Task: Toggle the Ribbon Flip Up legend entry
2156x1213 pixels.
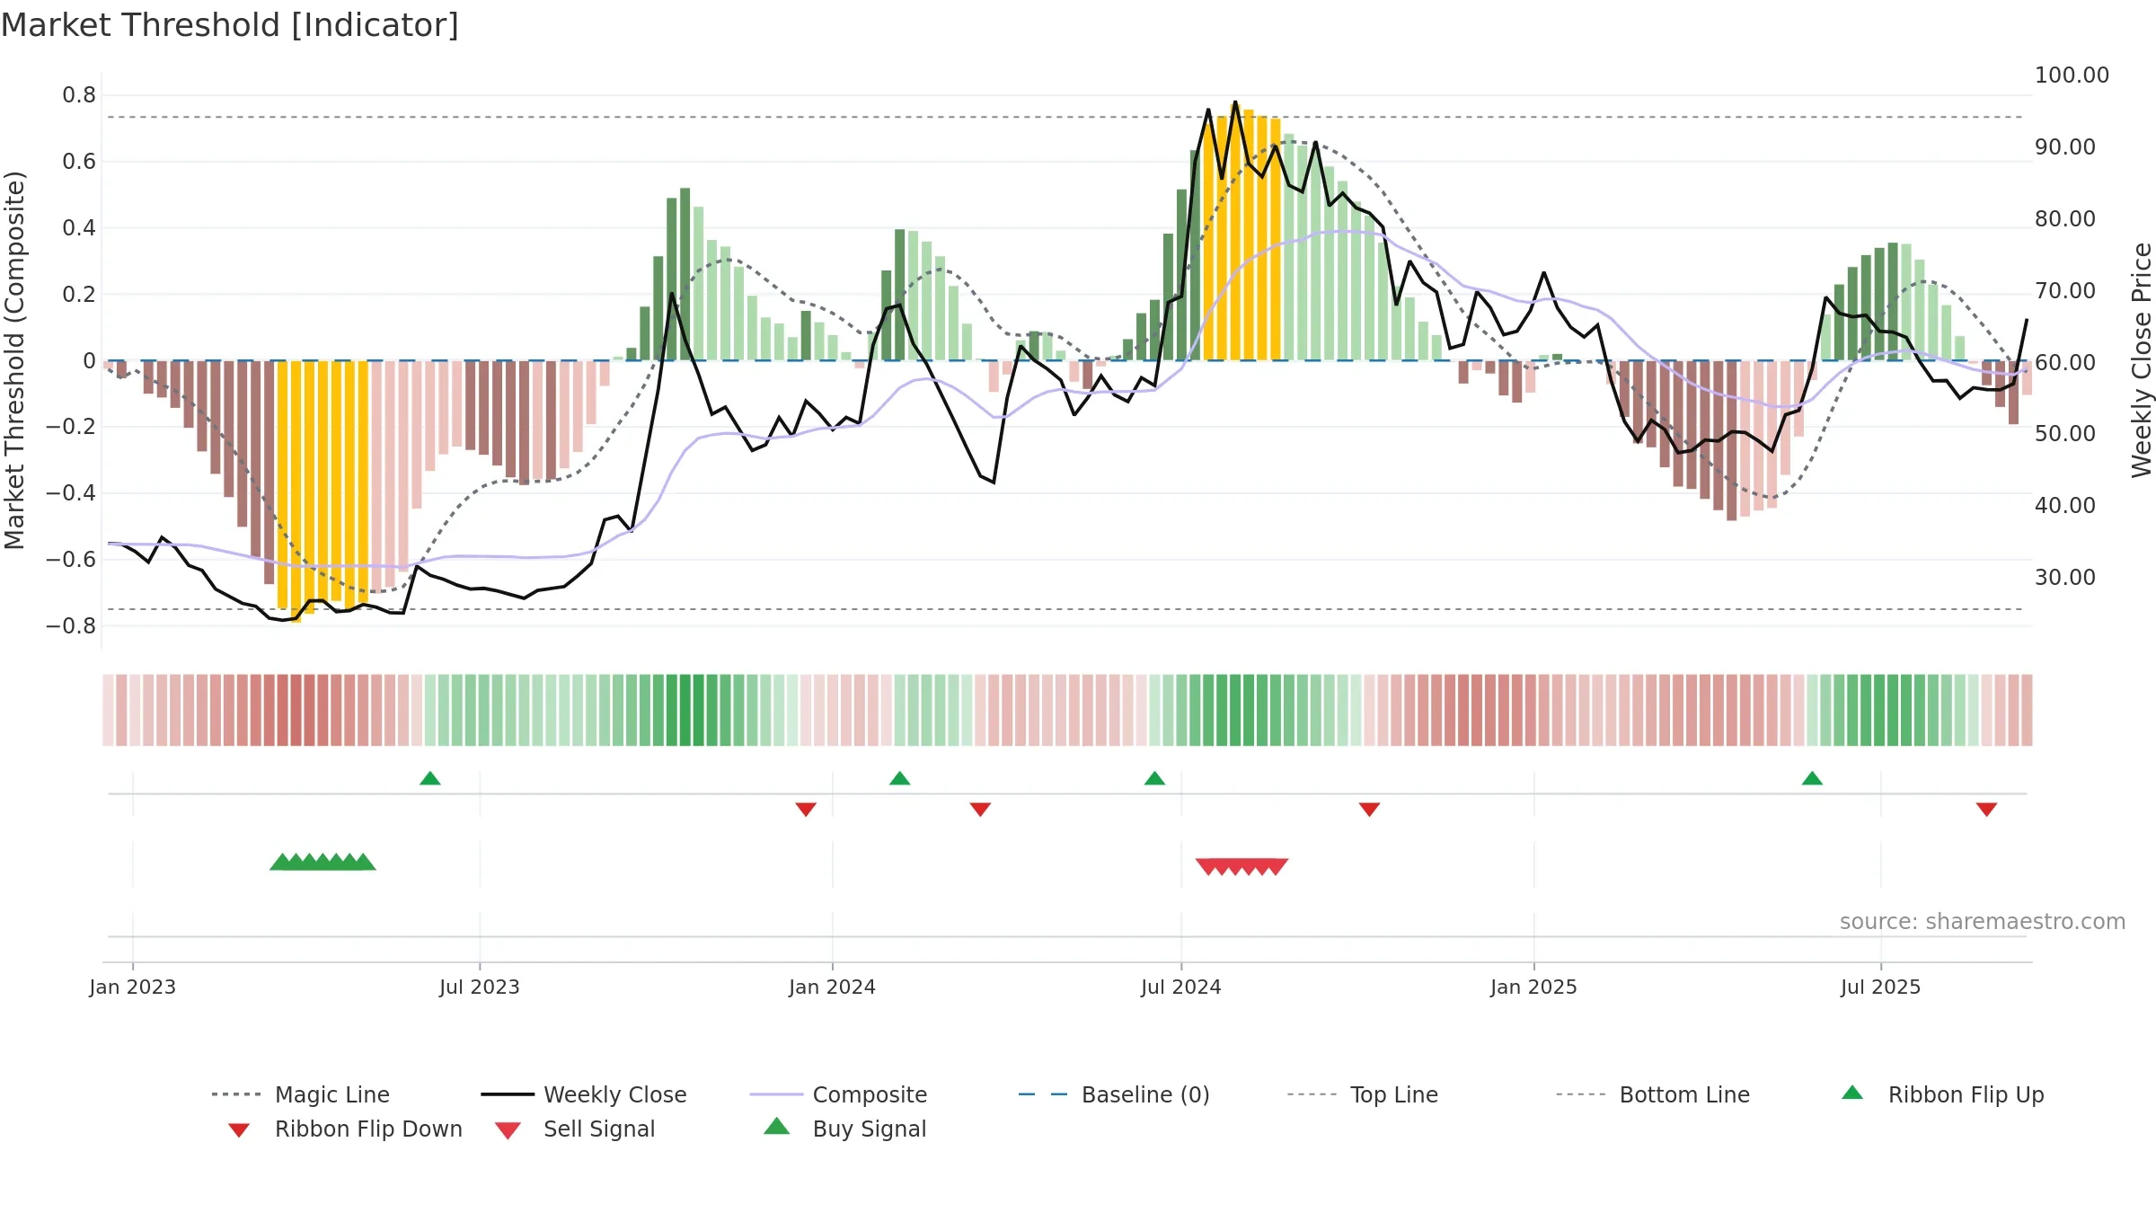Action: [x=1942, y=1094]
